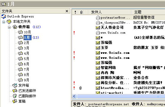
Task: Select the 10月 folder in the tree
Action: click(27, 32)
